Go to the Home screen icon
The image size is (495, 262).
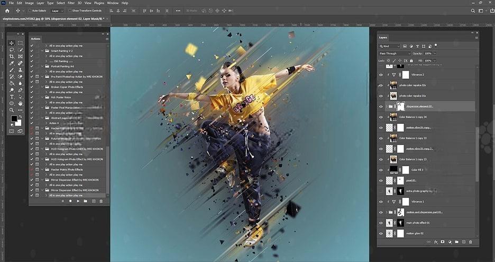(x=7, y=11)
